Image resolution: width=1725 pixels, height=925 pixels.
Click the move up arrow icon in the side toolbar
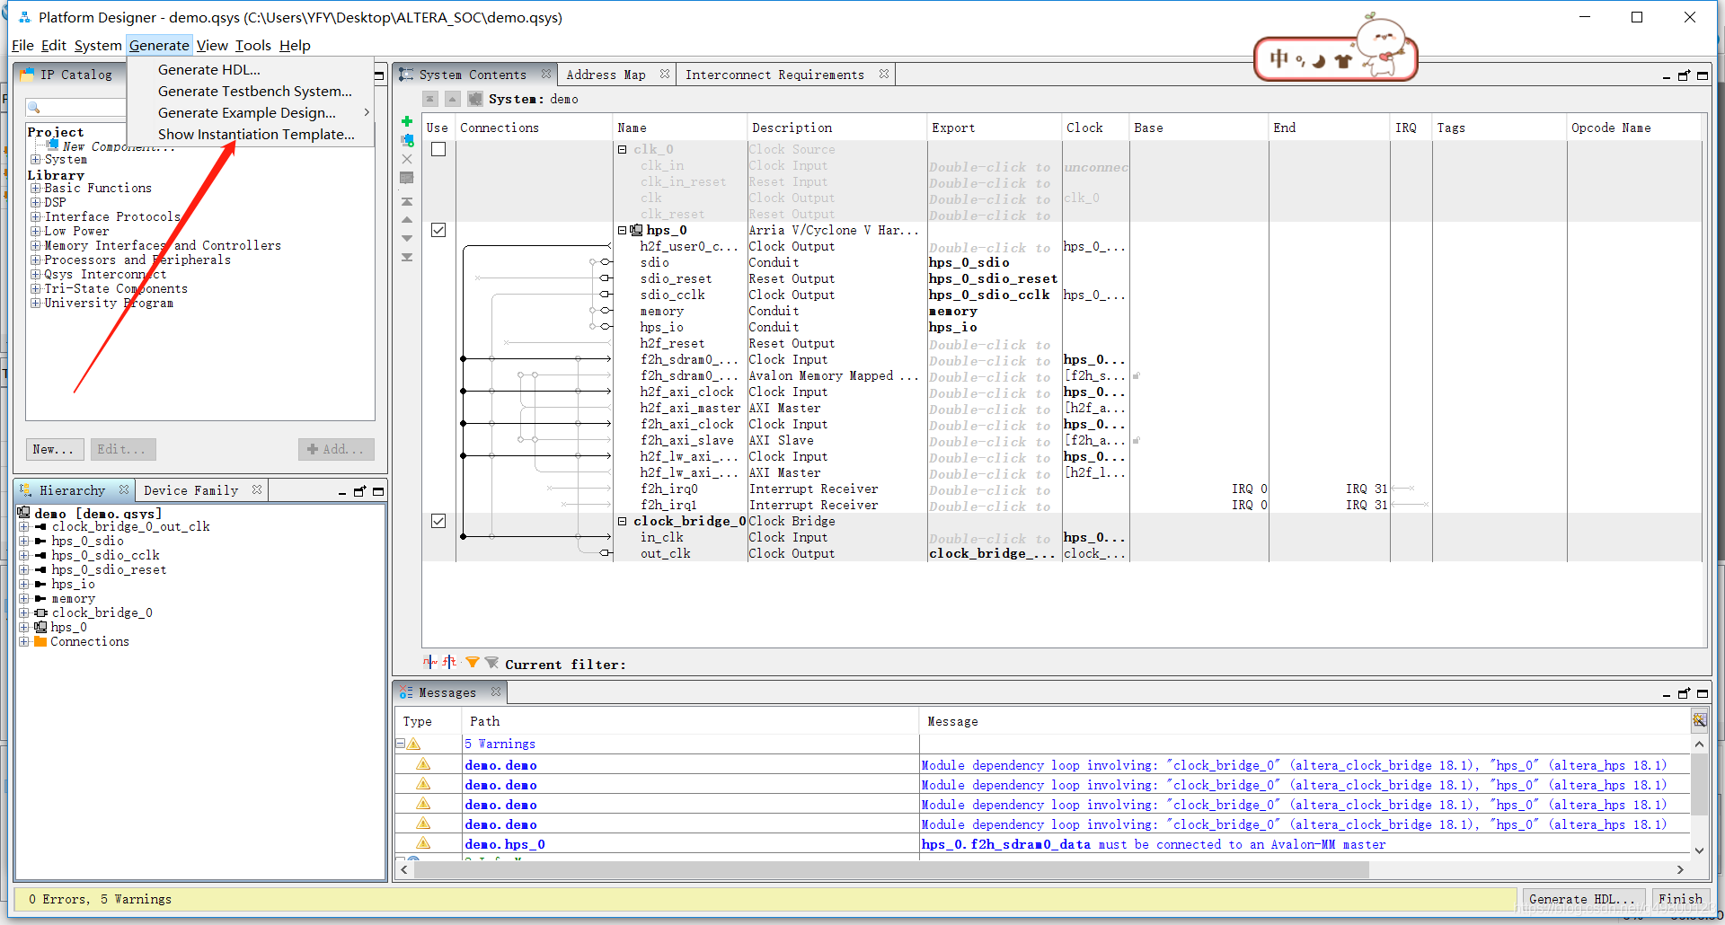[x=407, y=220]
